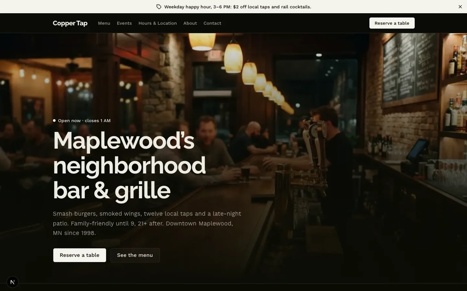
Task: Click the Maplewood's neighborhood bar headline
Action: (129, 165)
